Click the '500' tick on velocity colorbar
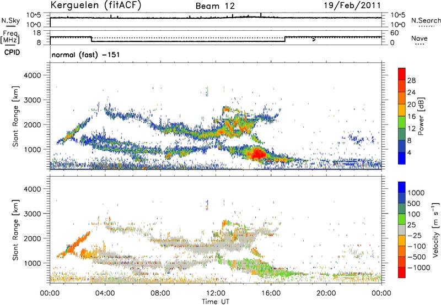The image size is (441, 305). coord(414,203)
